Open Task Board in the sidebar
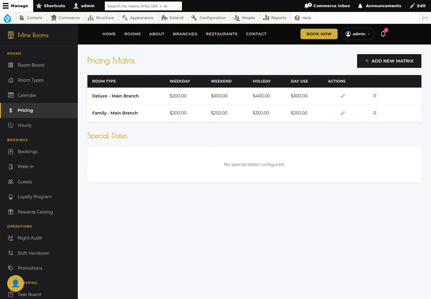The width and height of the screenshot is (431, 299). pos(39,295)
